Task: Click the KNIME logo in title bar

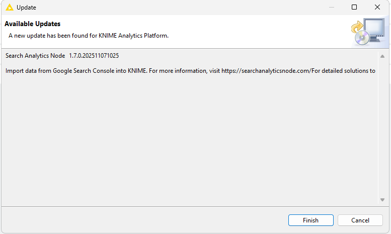Action: tap(9, 8)
